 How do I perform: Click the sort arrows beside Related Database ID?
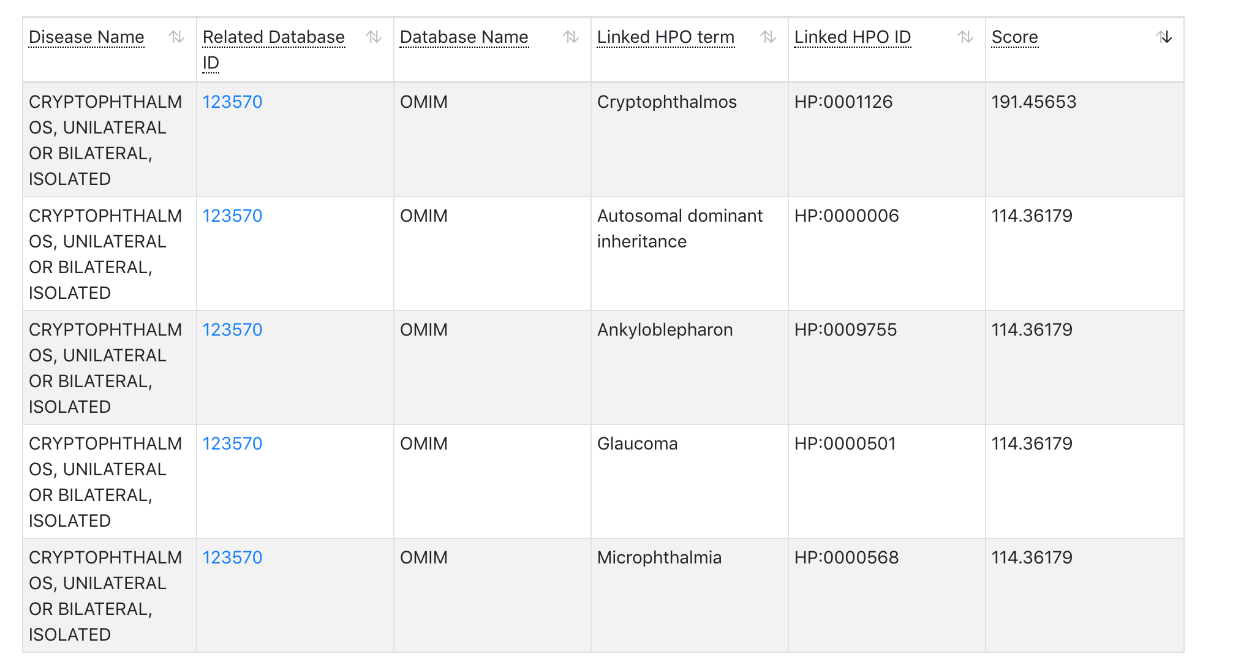(373, 37)
